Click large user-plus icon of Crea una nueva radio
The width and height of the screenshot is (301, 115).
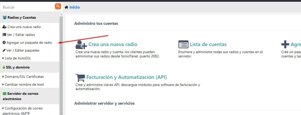coord(81,45)
